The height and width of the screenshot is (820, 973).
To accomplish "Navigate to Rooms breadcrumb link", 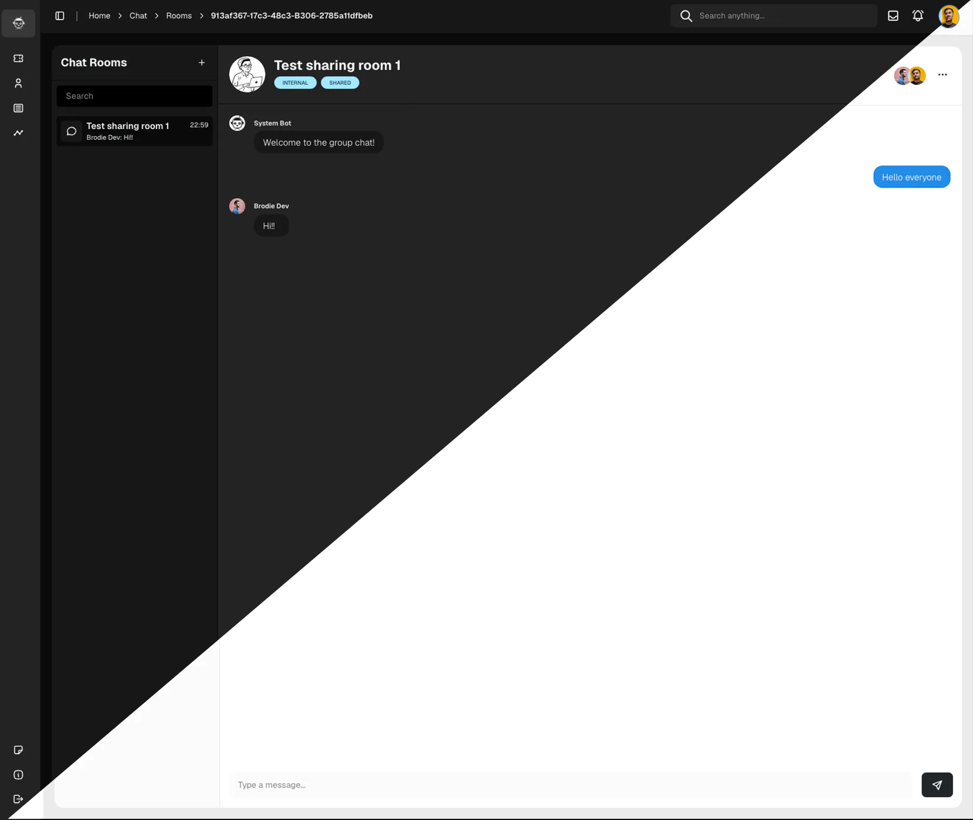I will [179, 16].
